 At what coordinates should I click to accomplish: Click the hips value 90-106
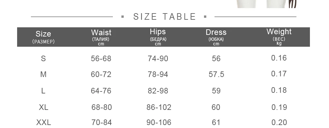159,122
